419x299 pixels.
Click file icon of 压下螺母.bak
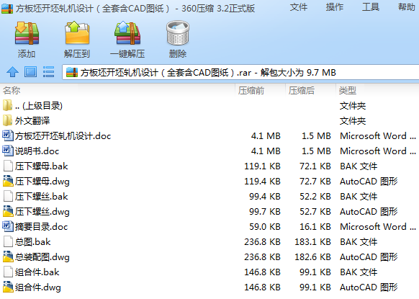8,166
